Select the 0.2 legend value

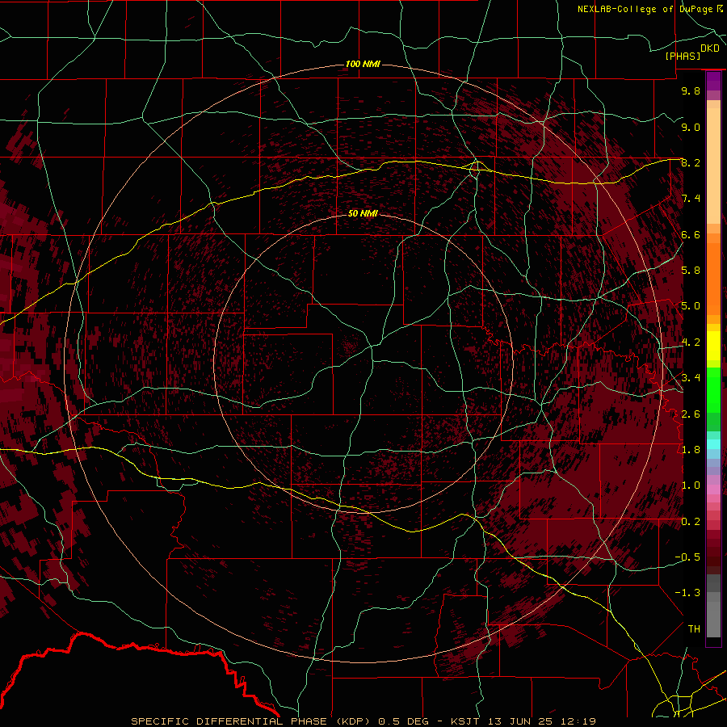[x=691, y=522]
